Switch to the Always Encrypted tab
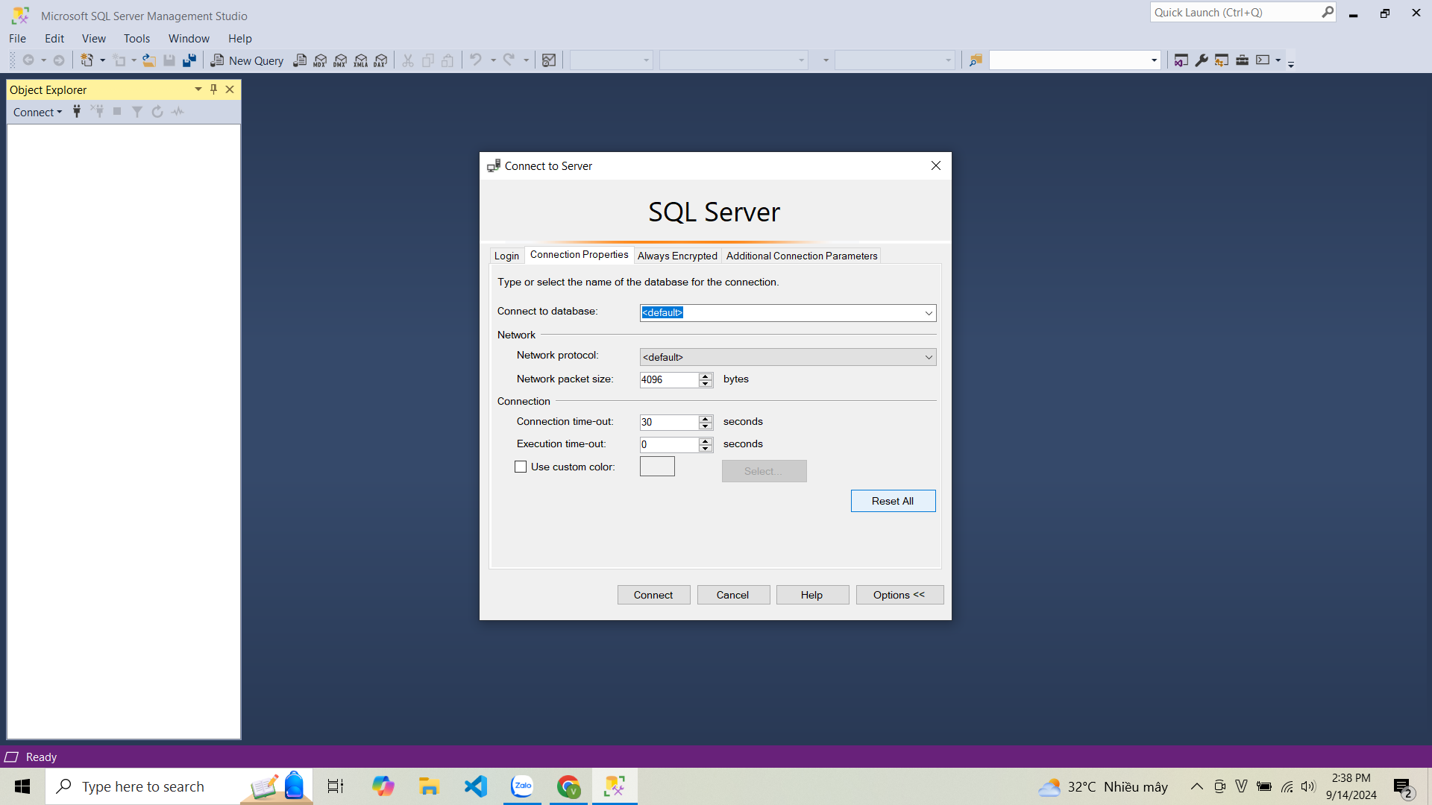 tap(676, 255)
